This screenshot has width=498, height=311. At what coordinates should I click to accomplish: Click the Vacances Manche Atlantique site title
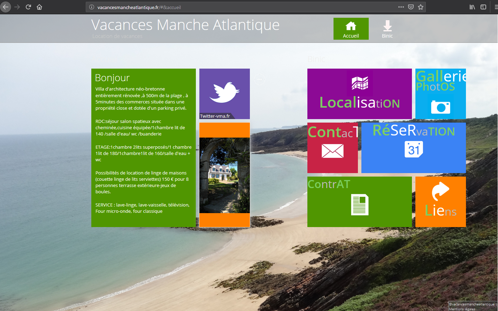pos(185,25)
